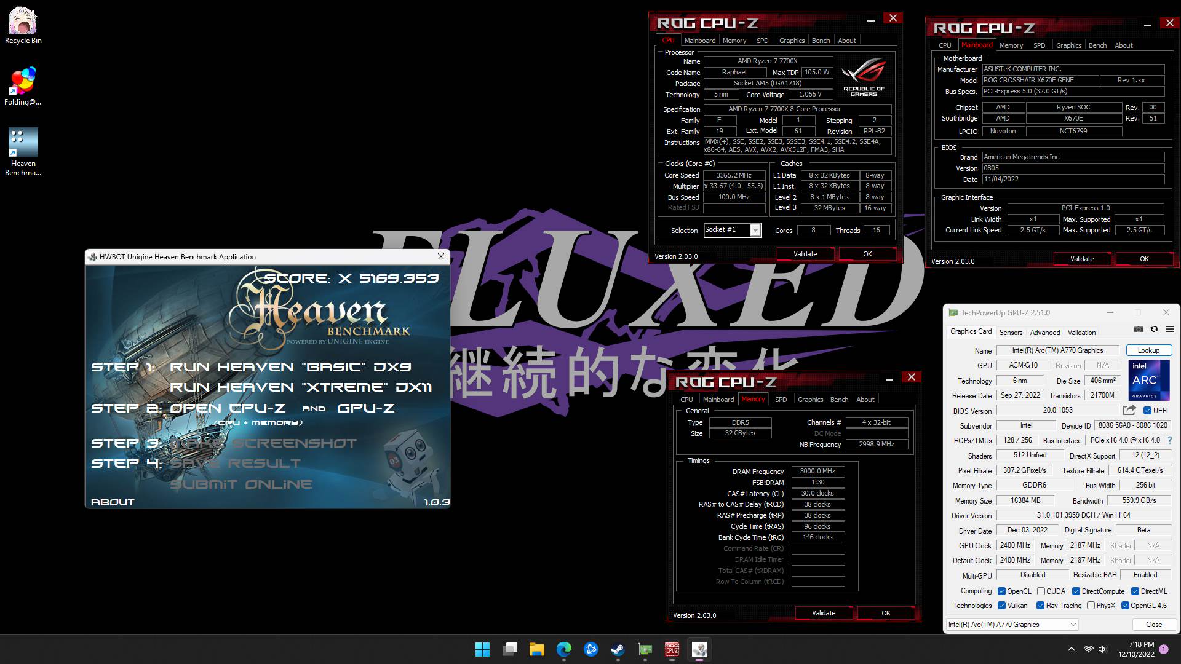Viewport: 1181px width, 664px height.
Task: Switch to GPU-Z via taskbar icon
Action: [x=645, y=649]
